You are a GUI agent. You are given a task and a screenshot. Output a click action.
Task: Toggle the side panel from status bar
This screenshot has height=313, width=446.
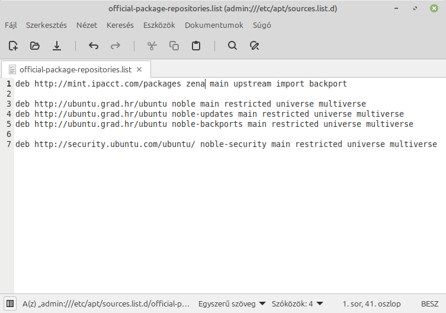(9, 304)
